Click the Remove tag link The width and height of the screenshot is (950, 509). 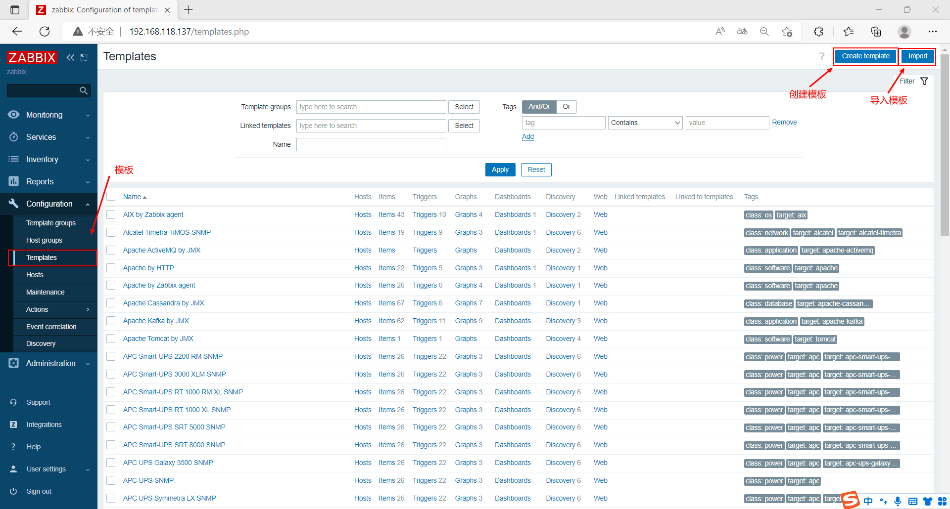click(x=784, y=122)
